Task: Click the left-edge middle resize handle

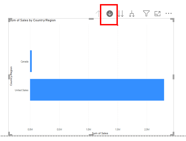Action: [x=9, y=77]
